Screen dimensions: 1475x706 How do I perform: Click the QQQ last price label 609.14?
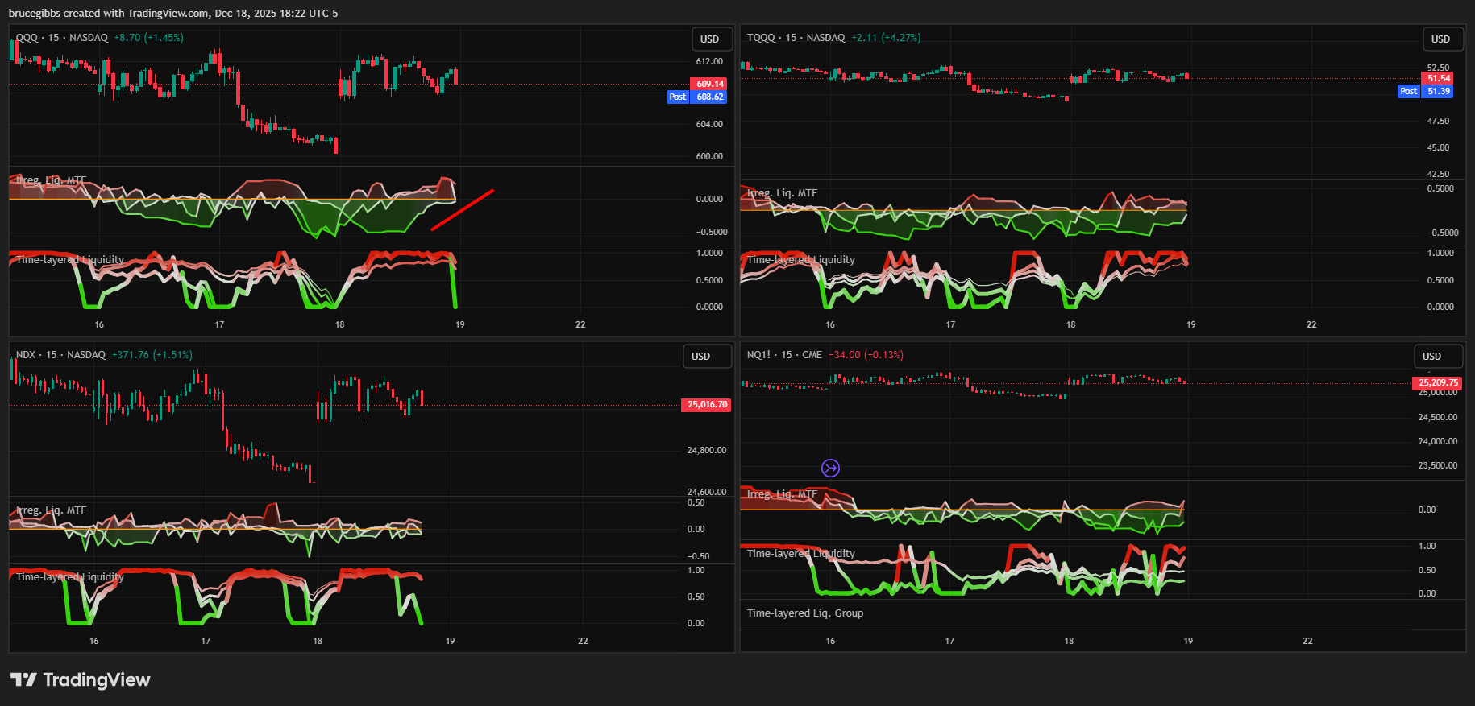[709, 84]
